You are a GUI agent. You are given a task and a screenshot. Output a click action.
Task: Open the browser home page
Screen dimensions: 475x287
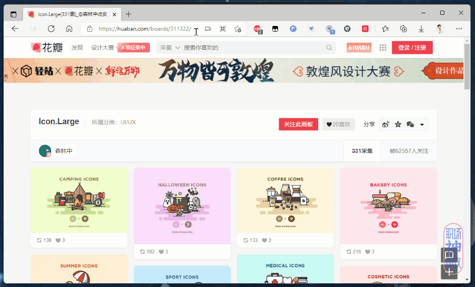69,29
